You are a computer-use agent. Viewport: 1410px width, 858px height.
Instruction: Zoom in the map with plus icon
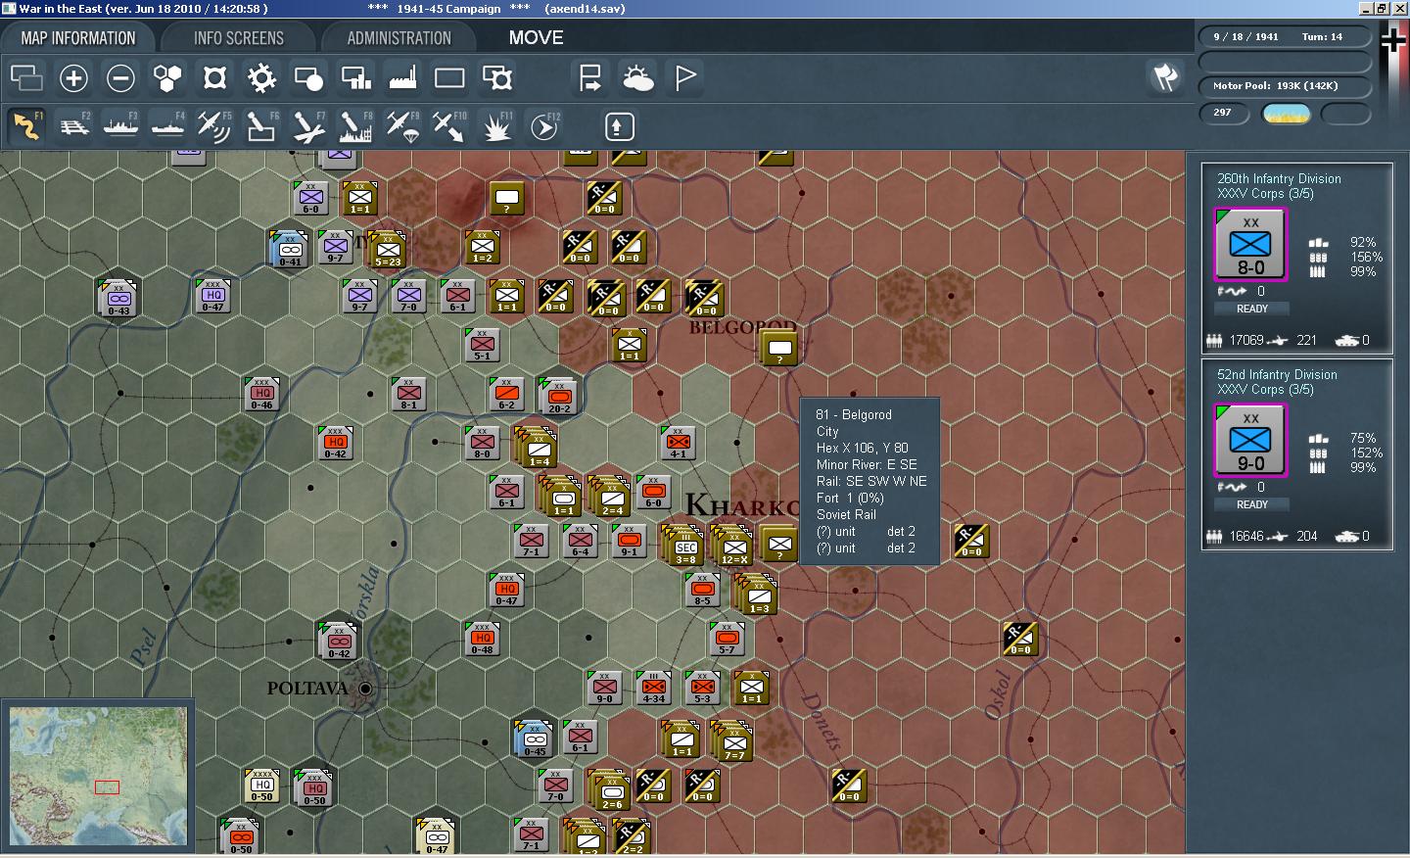pyautogui.click(x=73, y=77)
